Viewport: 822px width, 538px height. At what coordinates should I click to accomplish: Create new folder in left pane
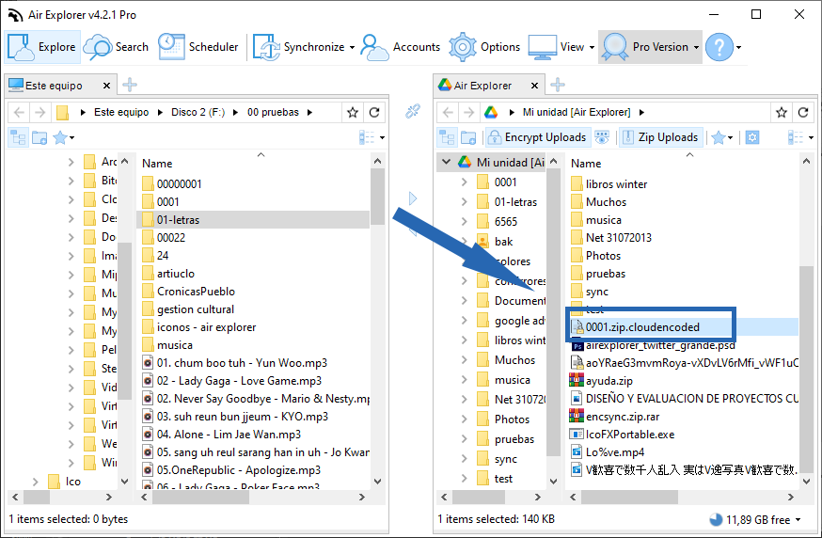coord(40,137)
